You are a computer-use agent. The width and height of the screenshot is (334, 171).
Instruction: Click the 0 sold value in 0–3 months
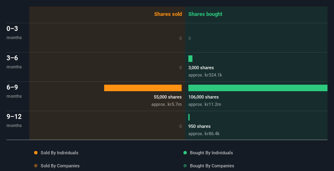click(180, 38)
